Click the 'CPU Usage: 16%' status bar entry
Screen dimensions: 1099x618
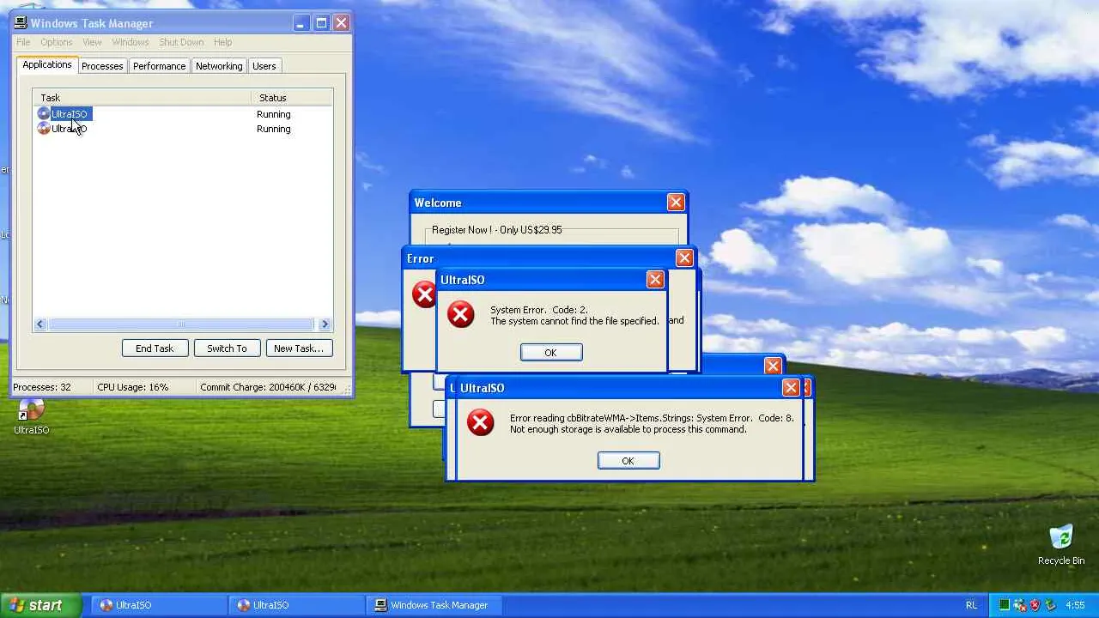click(x=133, y=387)
